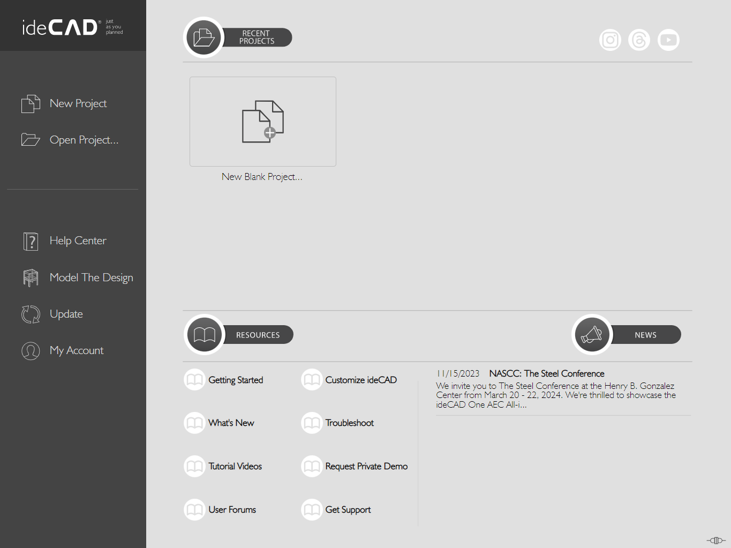
Task: Click the Open Project folder icon
Action: [x=31, y=140]
